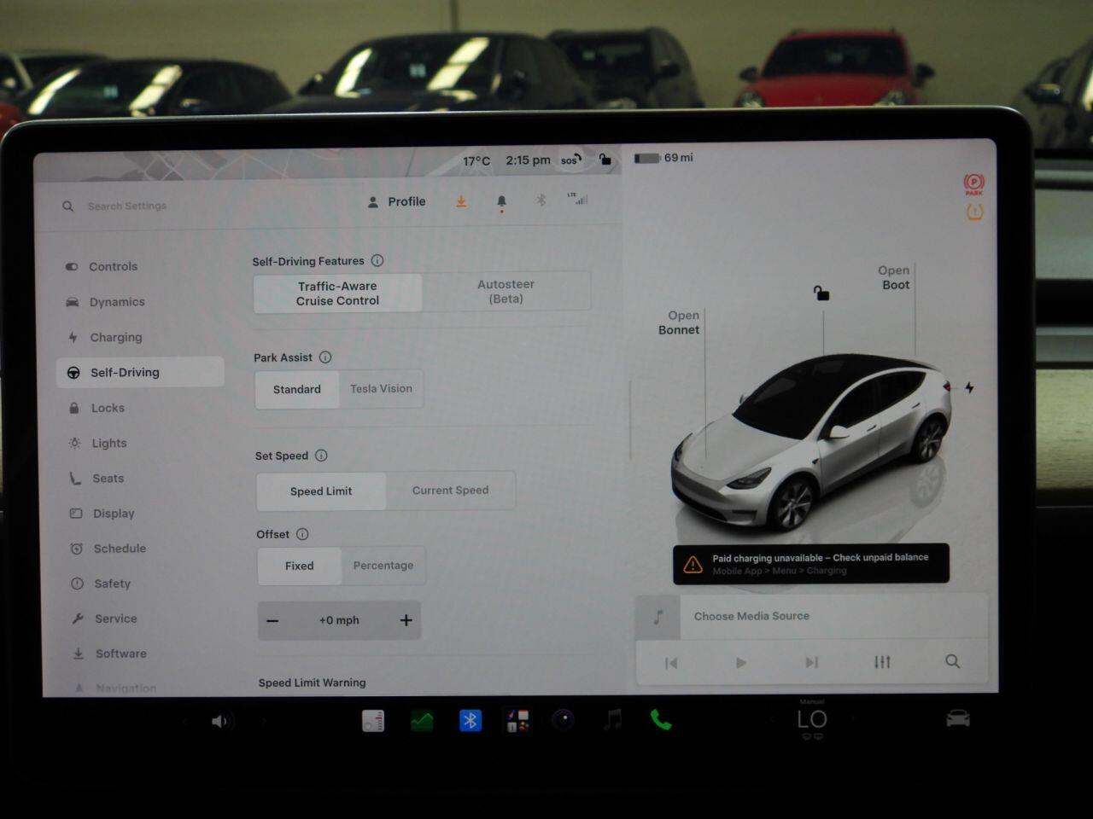Play media
1093x819 pixels.
click(x=741, y=663)
